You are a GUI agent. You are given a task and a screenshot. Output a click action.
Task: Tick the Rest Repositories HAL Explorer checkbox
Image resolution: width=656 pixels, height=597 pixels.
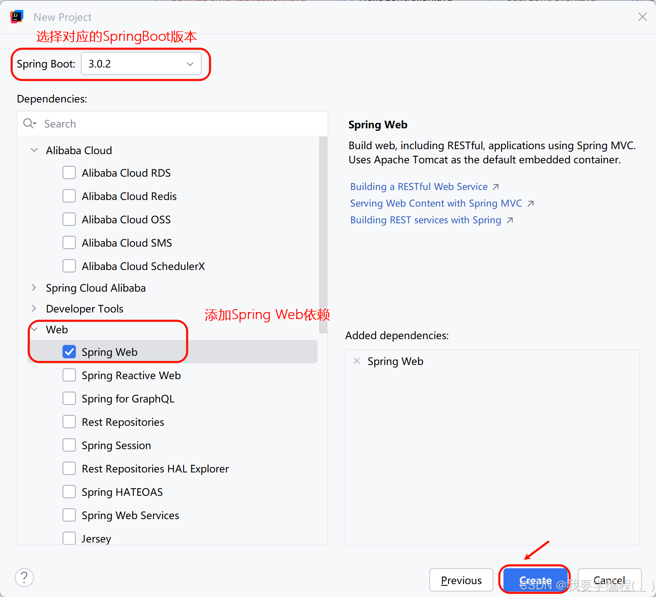pos(69,468)
